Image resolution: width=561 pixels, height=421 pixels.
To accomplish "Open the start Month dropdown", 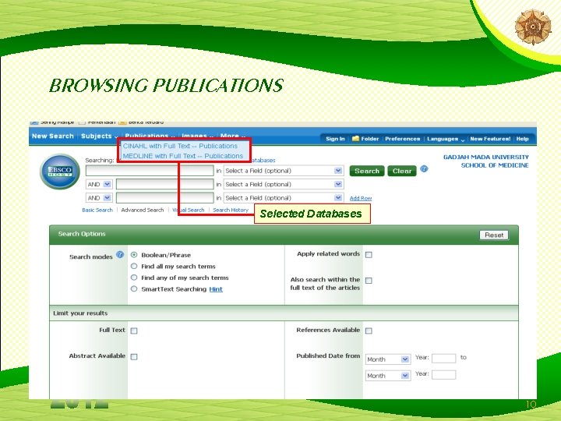I will 388,359.
